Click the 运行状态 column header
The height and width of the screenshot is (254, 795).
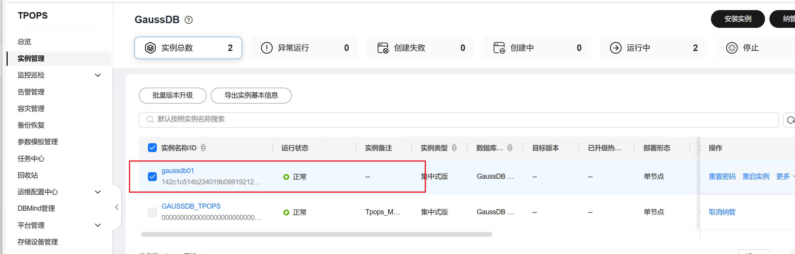pos(294,148)
